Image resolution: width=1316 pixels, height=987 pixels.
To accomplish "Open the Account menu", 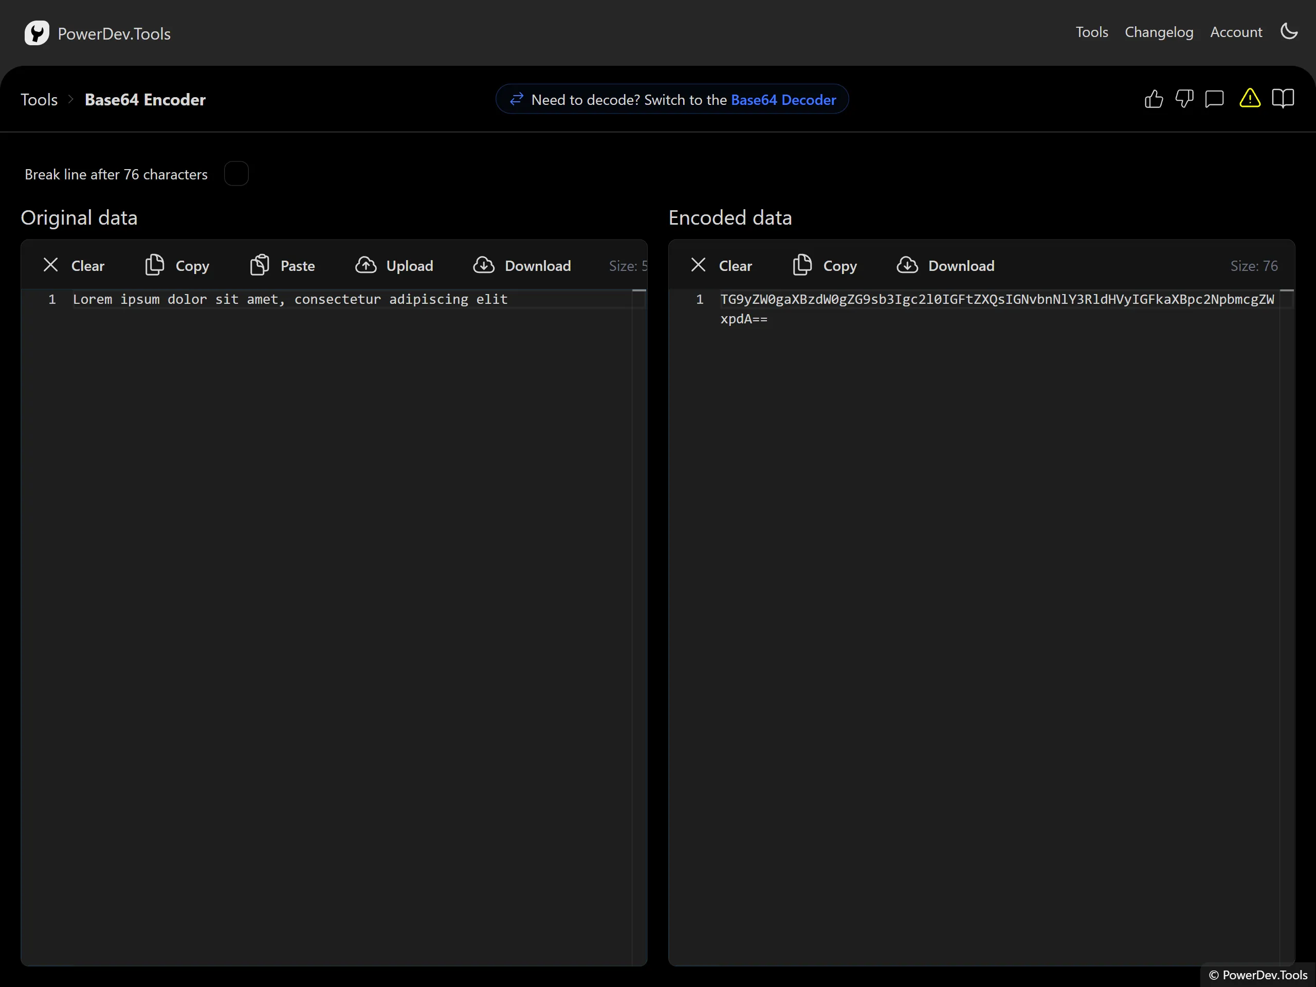I will click(x=1236, y=32).
